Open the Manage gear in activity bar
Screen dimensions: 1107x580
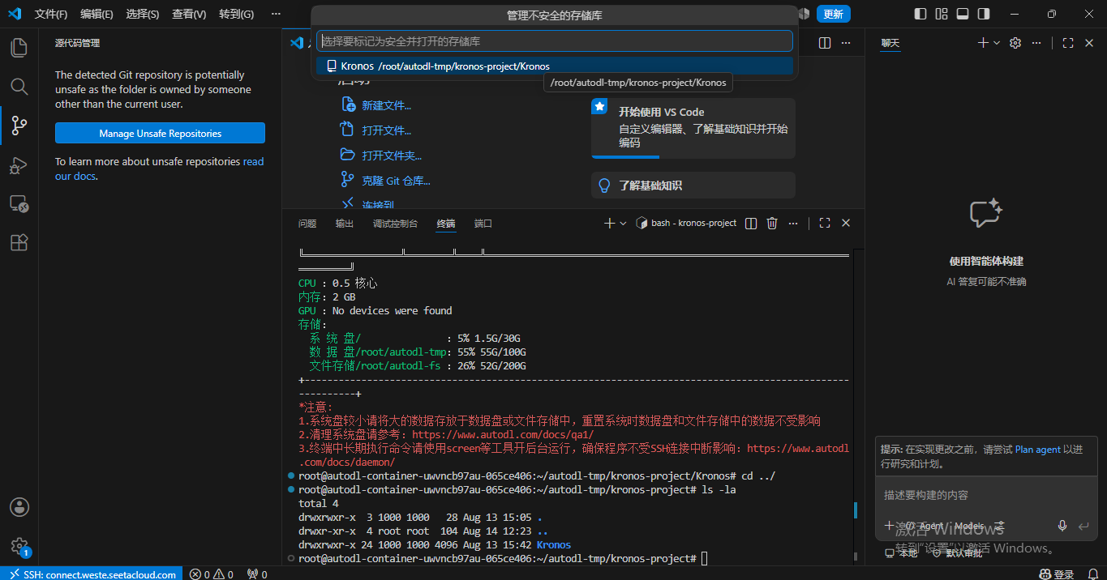tap(19, 546)
